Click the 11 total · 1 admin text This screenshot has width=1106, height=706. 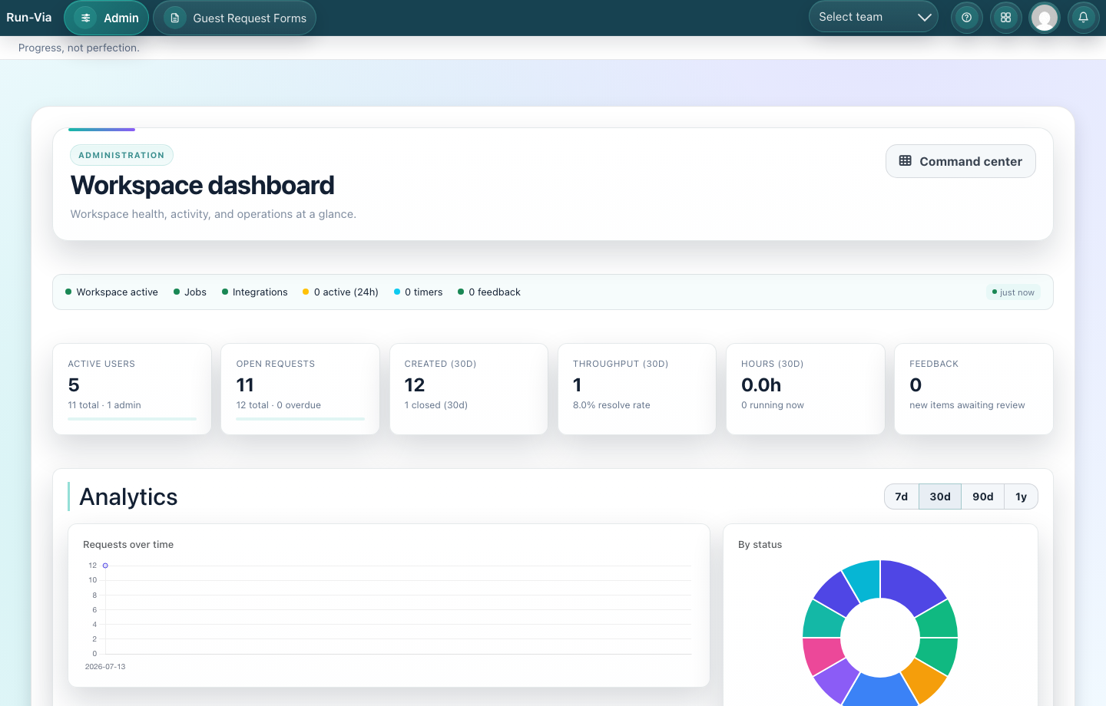point(104,405)
